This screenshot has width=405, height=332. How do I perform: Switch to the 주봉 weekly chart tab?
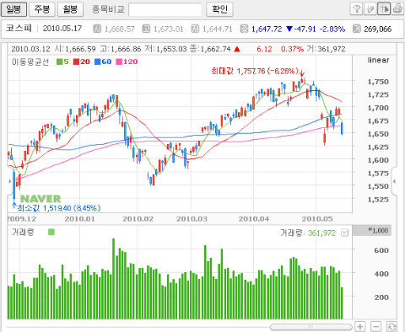[x=42, y=9]
